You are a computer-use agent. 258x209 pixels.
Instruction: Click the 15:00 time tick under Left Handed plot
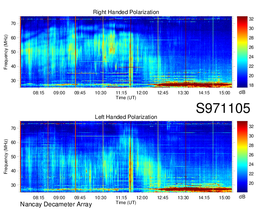tap(225, 198)
